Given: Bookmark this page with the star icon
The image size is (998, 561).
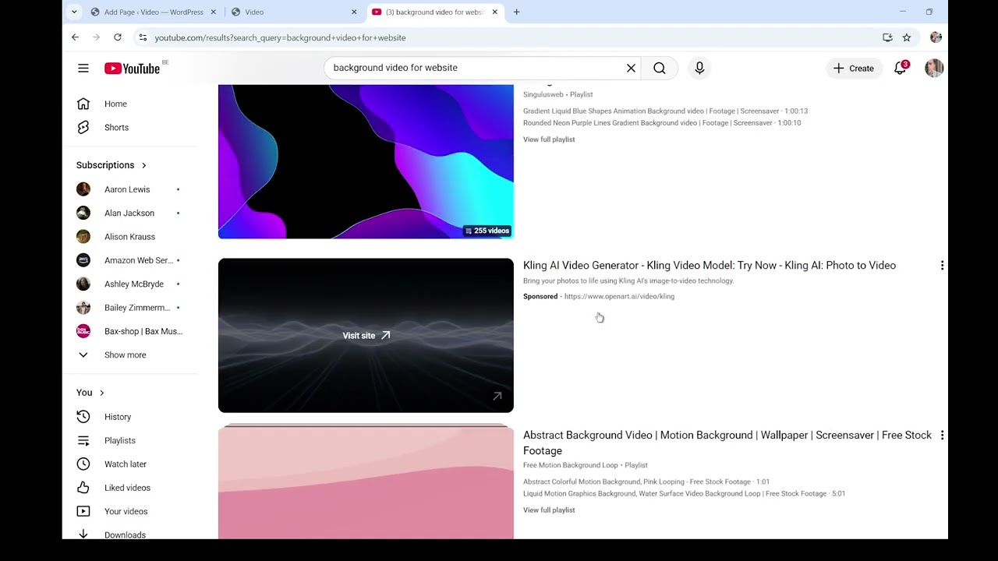Looking at the screenshot, I should [907, 37].
